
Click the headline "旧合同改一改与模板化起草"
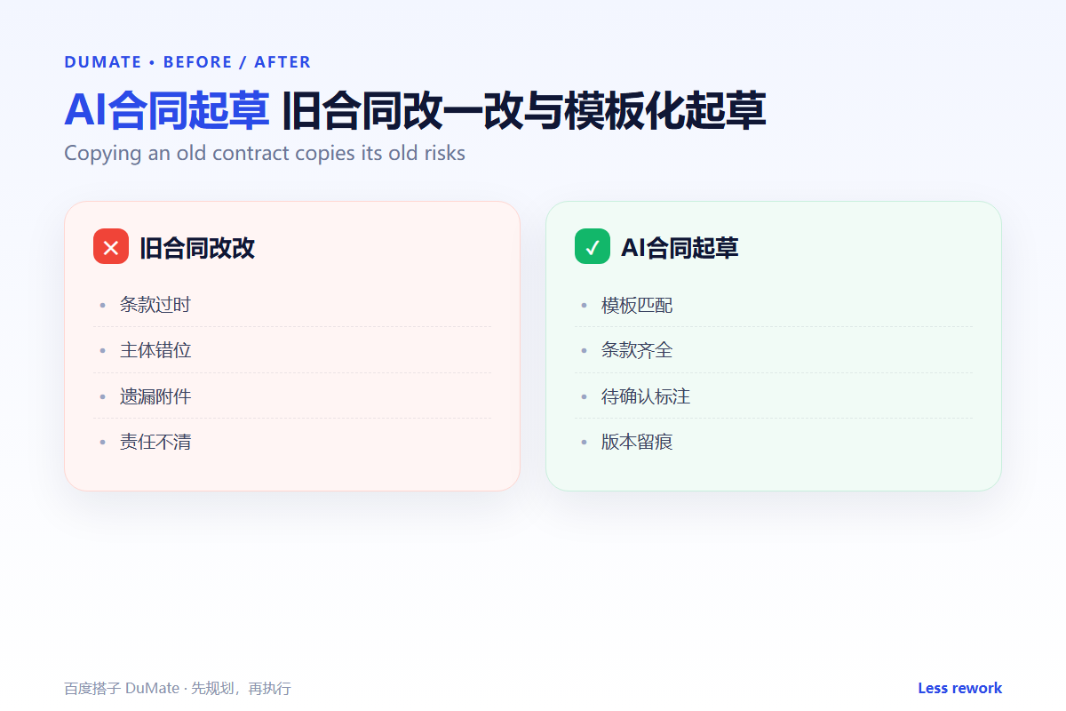click(523, 110)
